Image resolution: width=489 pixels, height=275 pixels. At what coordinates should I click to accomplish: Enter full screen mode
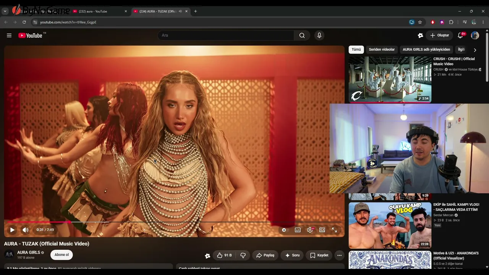334,230
